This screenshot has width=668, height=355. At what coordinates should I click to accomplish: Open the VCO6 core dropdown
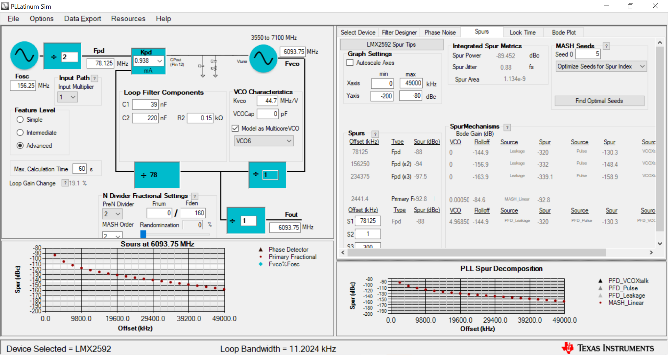(264, 141)
